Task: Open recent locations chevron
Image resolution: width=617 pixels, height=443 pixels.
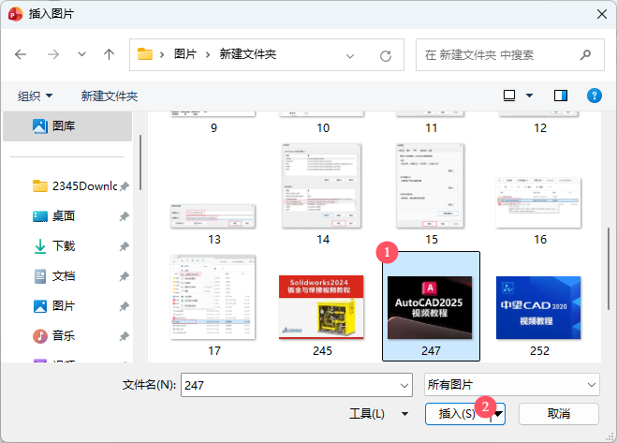Action: pyautogui.click(x=81, y=54)
